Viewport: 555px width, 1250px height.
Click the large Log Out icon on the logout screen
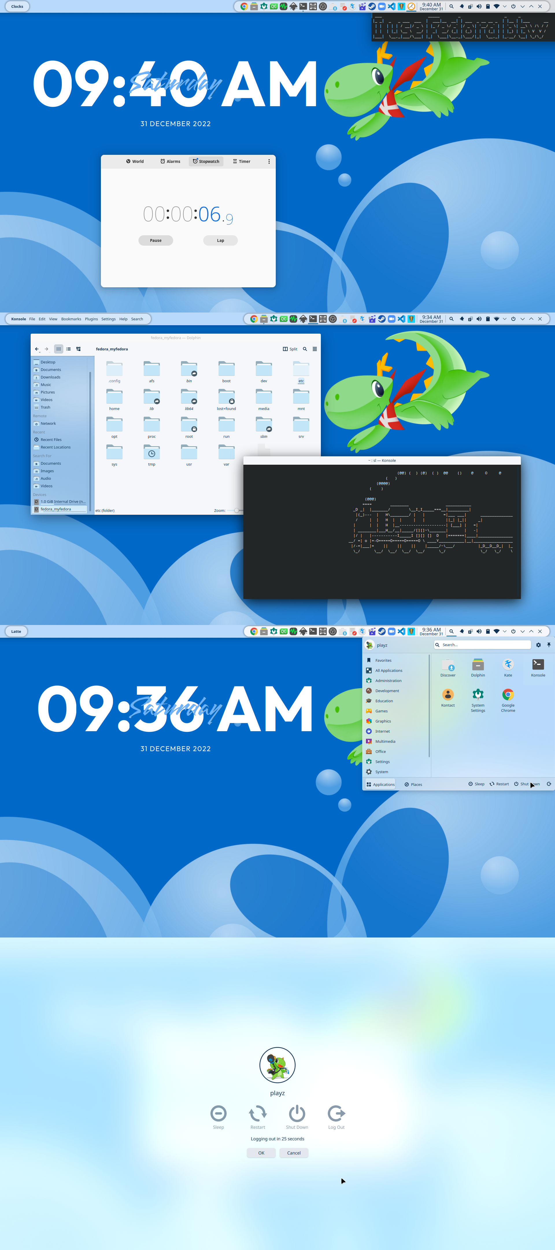pyautogui.click(x=336, y=1113)
